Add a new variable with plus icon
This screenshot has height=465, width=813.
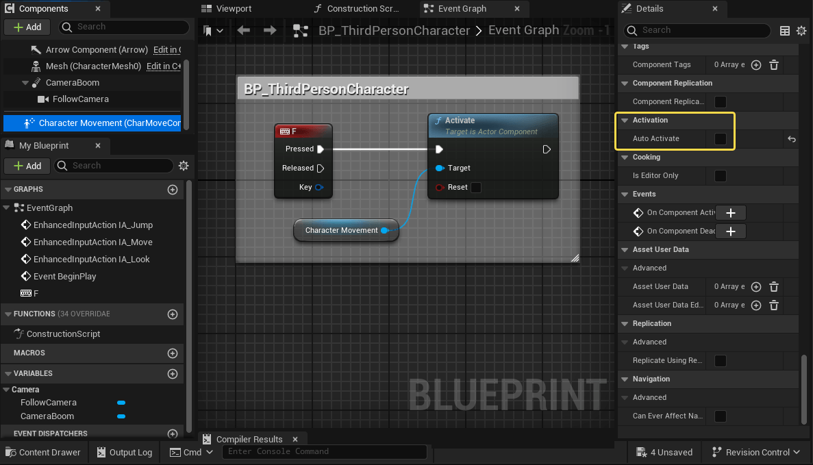point(173,374)
